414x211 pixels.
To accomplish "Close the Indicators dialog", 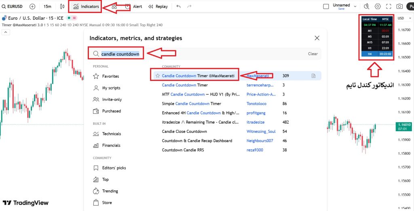I will [317, 38].
